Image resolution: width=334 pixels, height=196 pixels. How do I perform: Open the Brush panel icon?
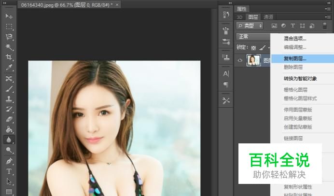tap(226, 42)
